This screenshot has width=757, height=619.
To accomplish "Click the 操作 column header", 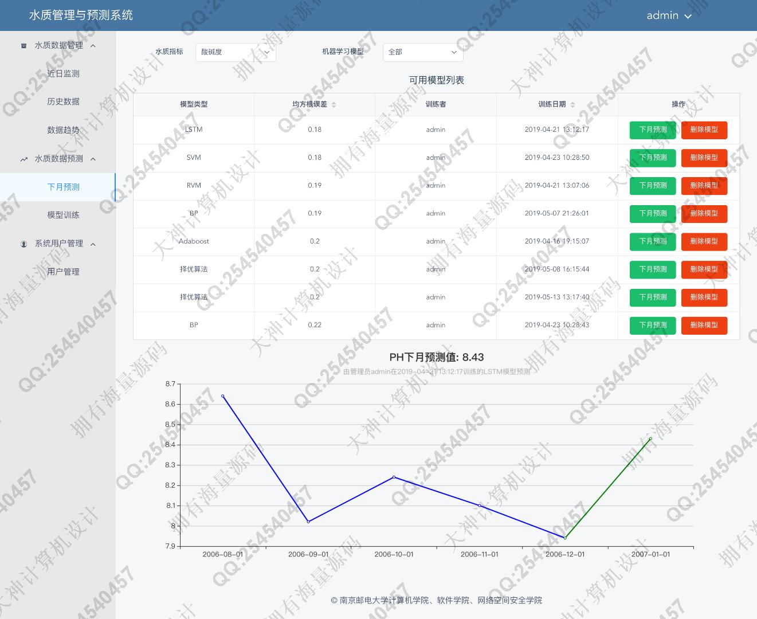I will tap(678, 104).
